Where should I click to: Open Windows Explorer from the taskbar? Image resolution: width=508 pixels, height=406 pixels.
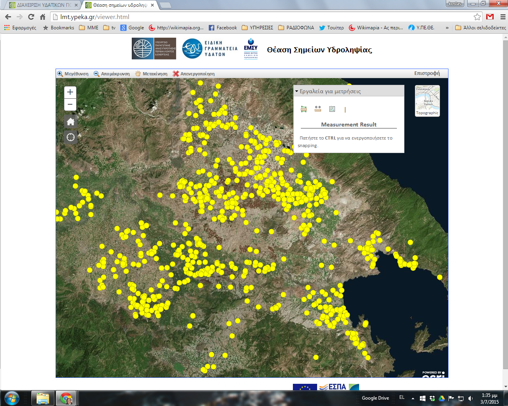point(42,398)
